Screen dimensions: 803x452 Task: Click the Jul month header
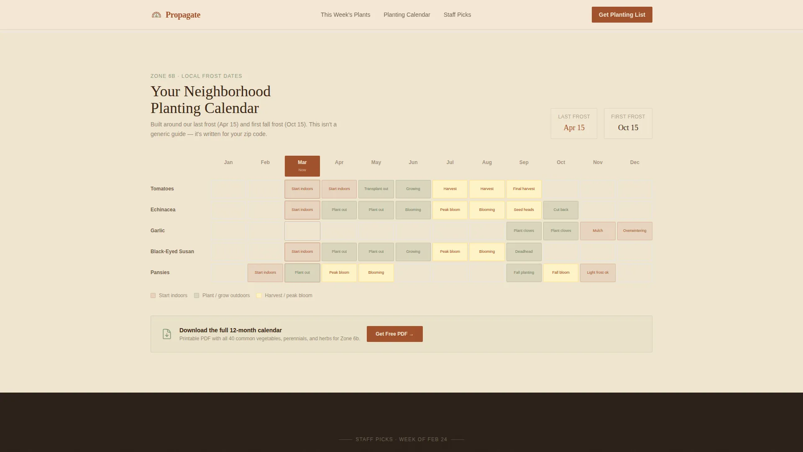450,162
